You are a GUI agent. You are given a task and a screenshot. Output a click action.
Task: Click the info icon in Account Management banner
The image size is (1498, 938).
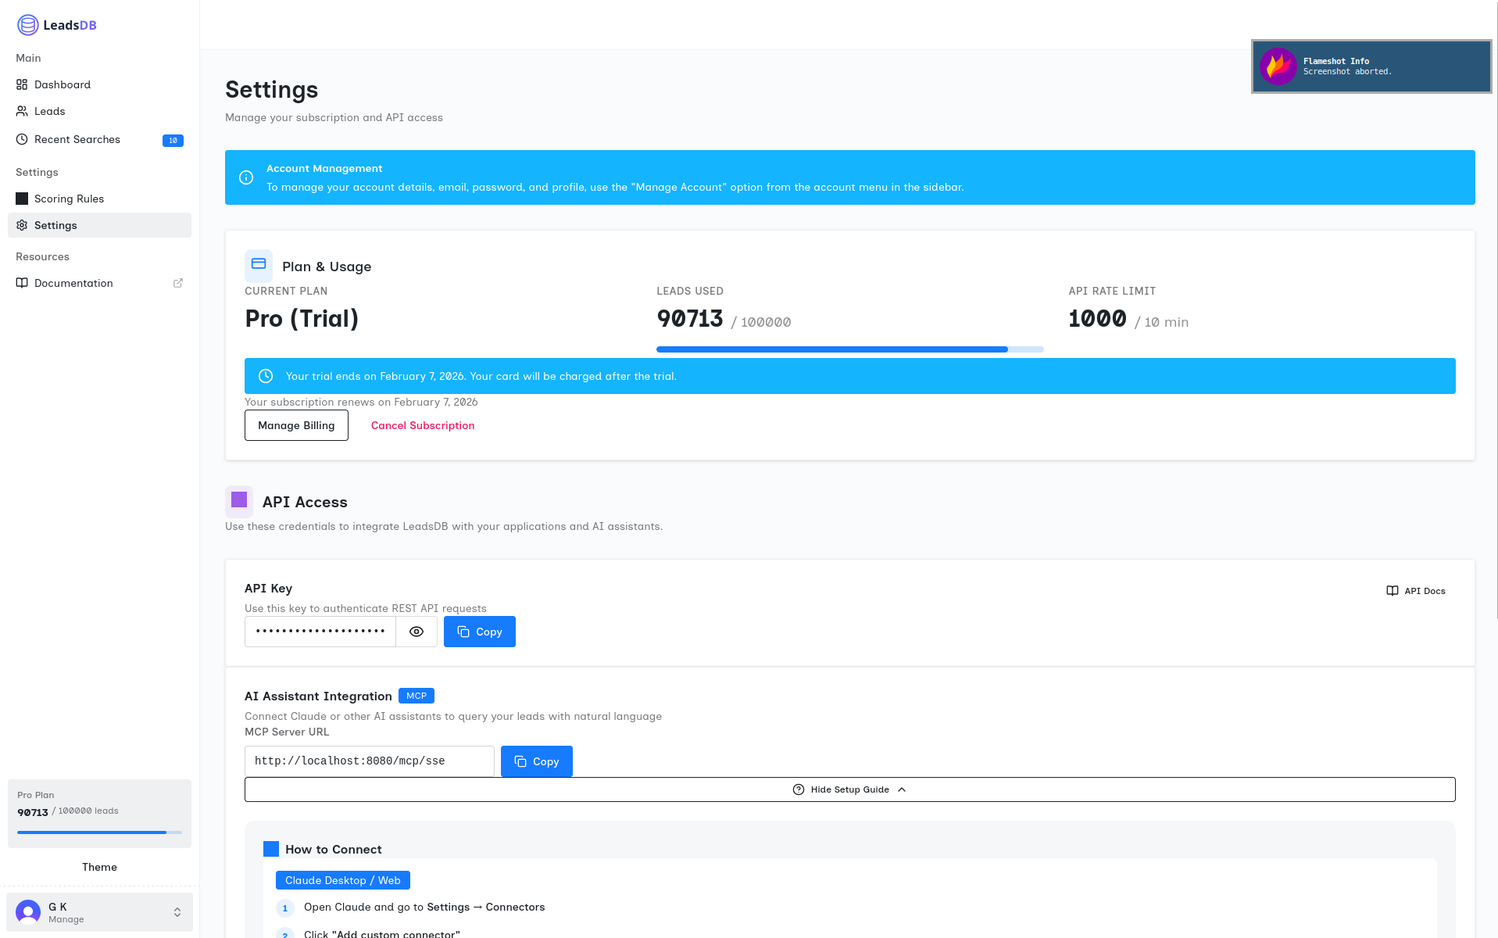point(247,177)
